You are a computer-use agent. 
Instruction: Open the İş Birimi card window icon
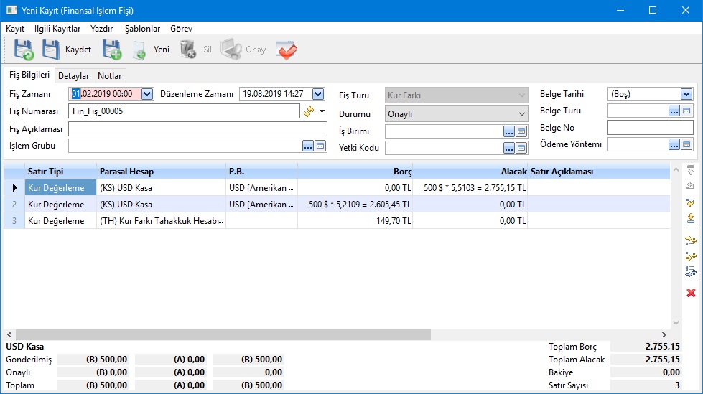click(x=521, y=132)
